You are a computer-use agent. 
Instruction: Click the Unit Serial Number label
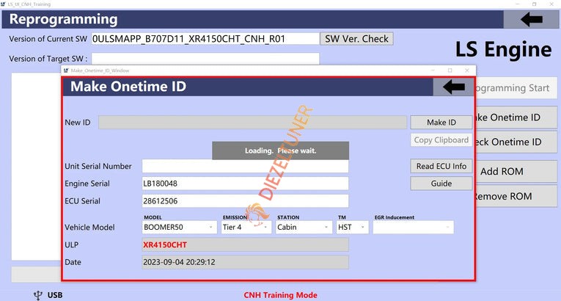pyautogui.click(x=98, y=166)
